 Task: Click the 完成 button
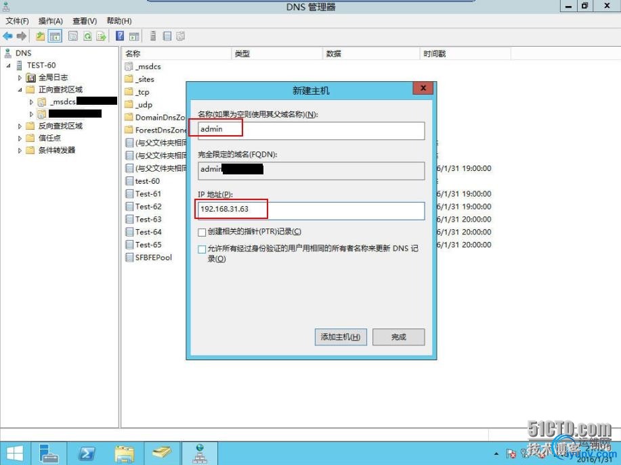click(x=399, y=337)
